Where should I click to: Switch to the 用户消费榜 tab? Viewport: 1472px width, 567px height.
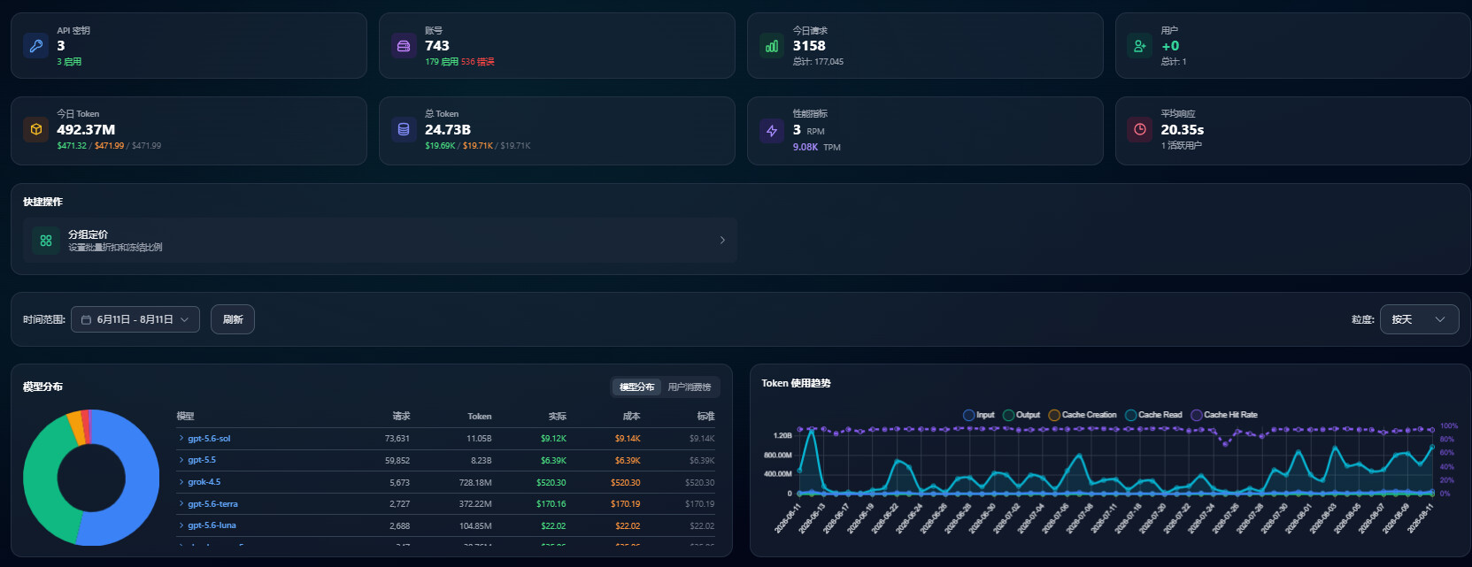pyautogui.click(x=690, y=387)
